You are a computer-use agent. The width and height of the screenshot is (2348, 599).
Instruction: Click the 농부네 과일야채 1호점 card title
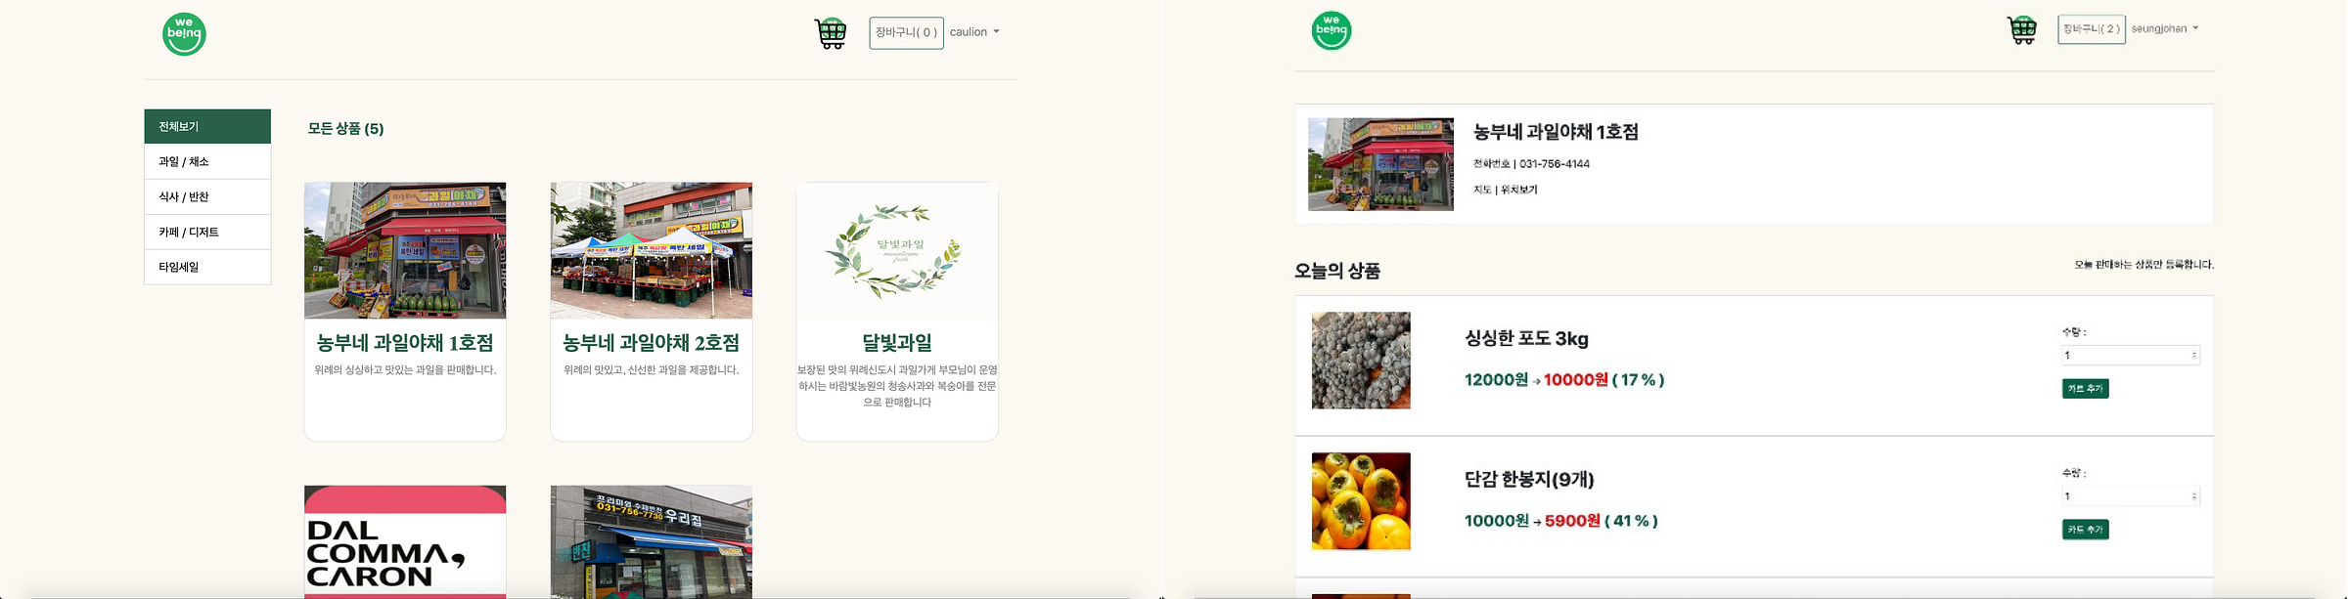tap(405, 343)
